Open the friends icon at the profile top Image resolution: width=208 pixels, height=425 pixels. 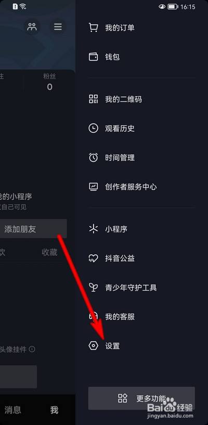[32, 27]
